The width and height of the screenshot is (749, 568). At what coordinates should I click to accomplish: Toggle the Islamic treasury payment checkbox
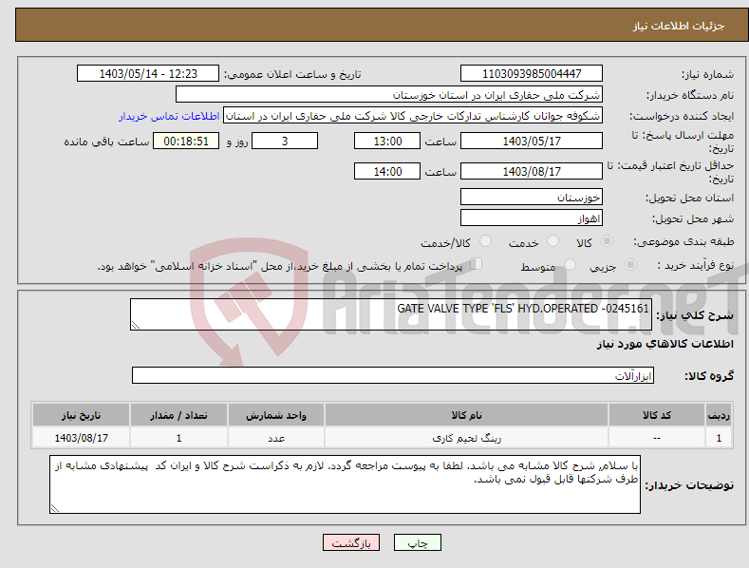[476, 264]
